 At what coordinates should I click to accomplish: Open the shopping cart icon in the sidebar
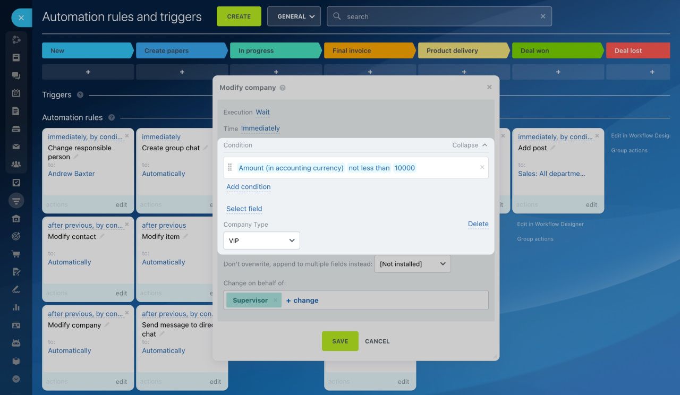[x=16, y=254]
